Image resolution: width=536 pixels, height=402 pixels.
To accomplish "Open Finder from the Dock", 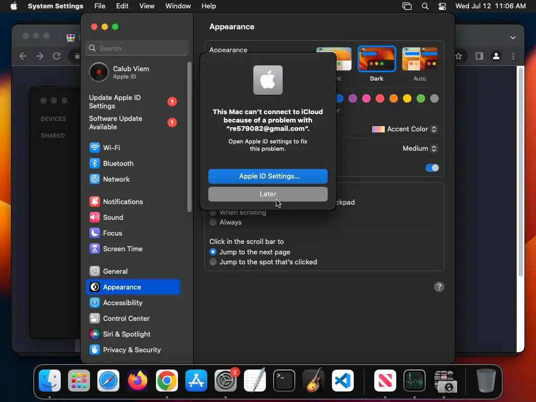I will tap(50, 381).
